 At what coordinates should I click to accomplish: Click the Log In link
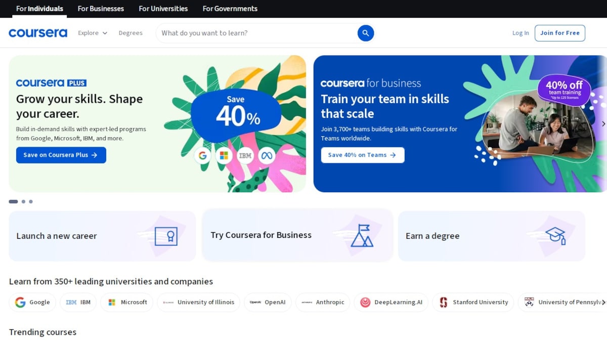(x=521, y=33)
